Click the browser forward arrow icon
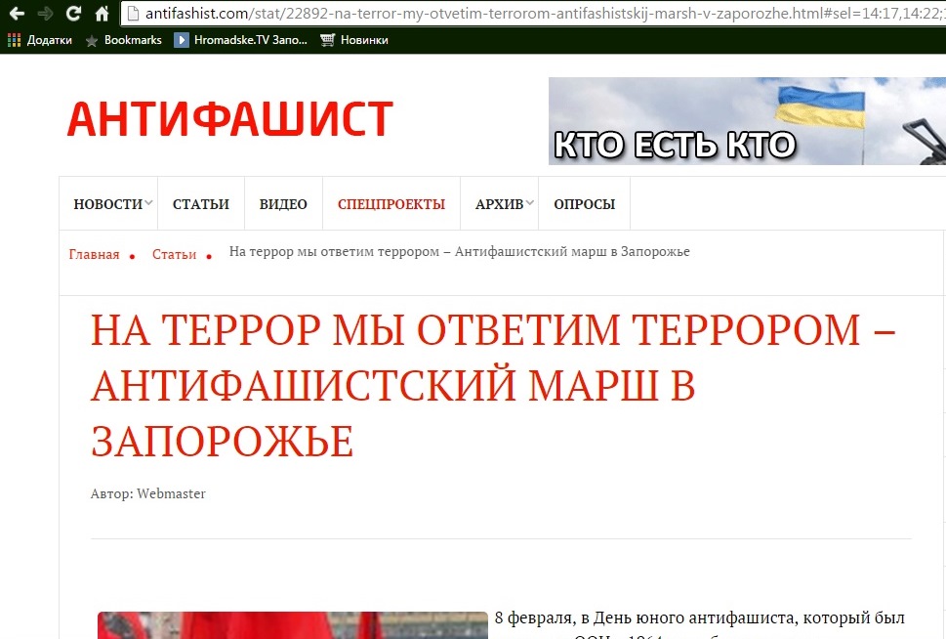This screenshot has width=946, height=639. tap(43, 15)
